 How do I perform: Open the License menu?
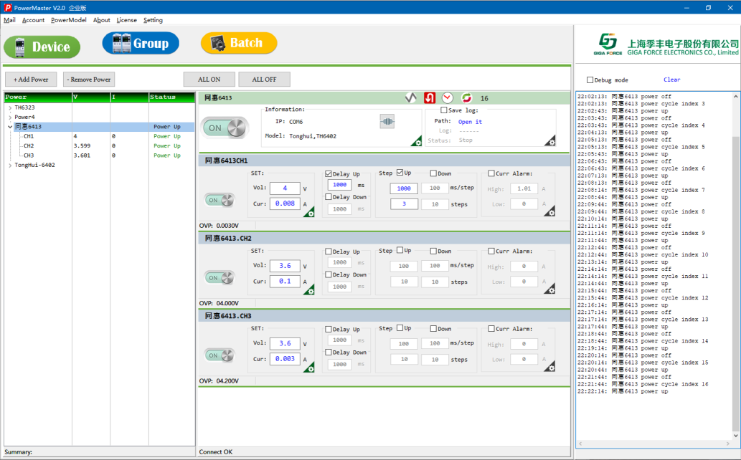click(x=127, y=20)
